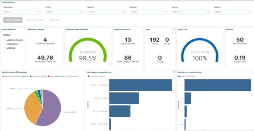Open the Parts panel options menu

(x=173, y=29)
